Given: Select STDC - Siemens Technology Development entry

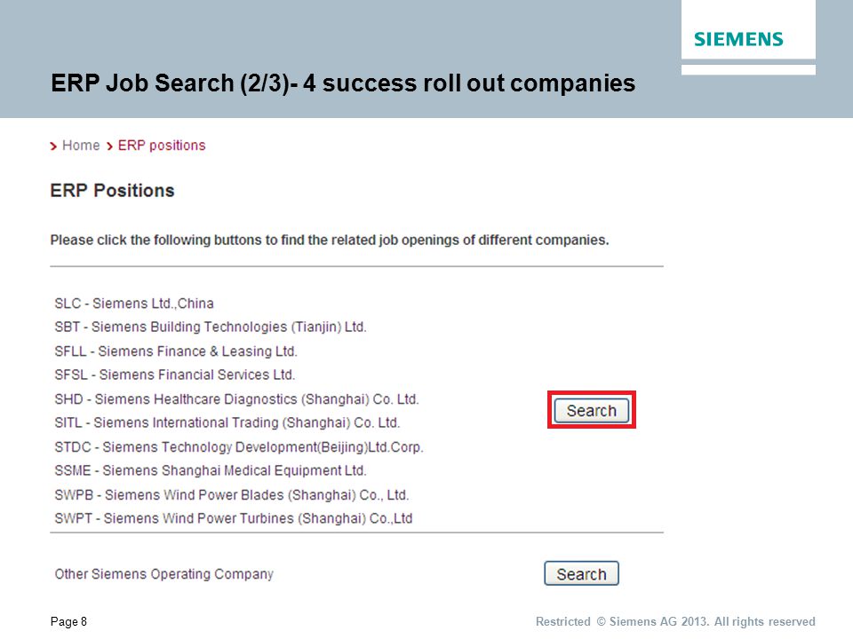Looking at the screenshot, I should (239, 447).
